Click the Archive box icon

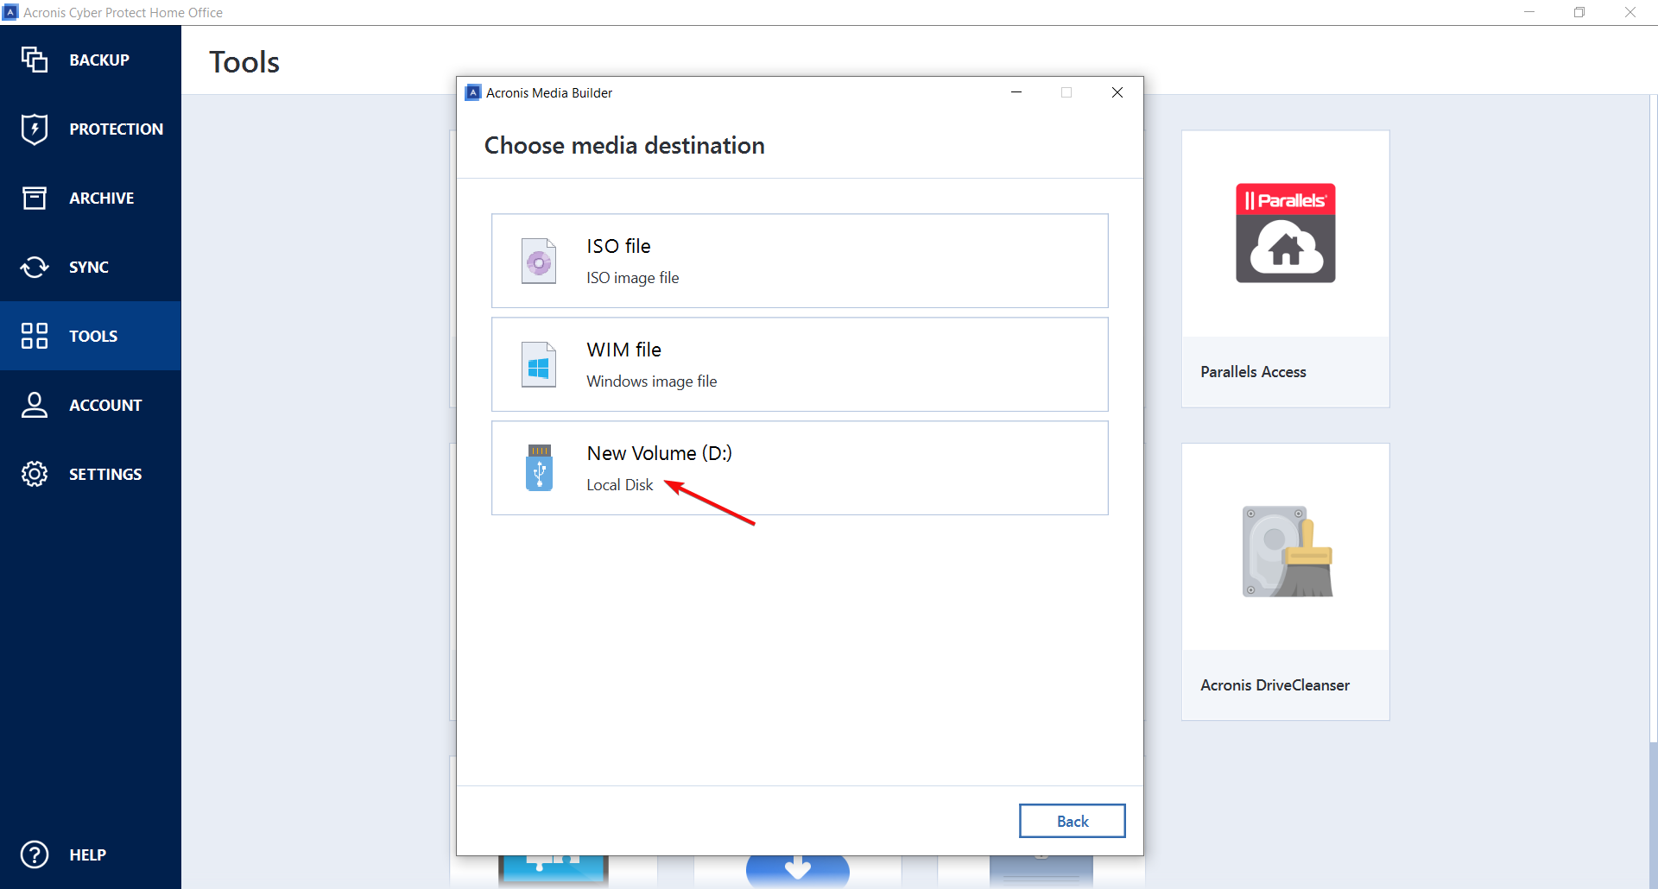coord(35,198)
